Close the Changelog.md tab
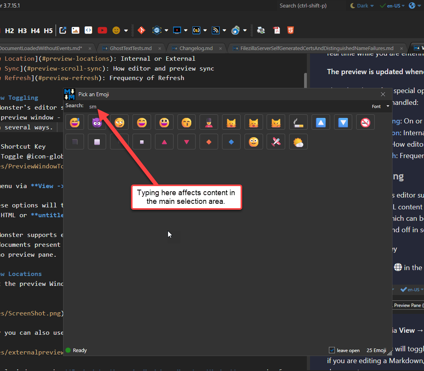The width and height of the screenshot is (424, 371). pos(220,48)
